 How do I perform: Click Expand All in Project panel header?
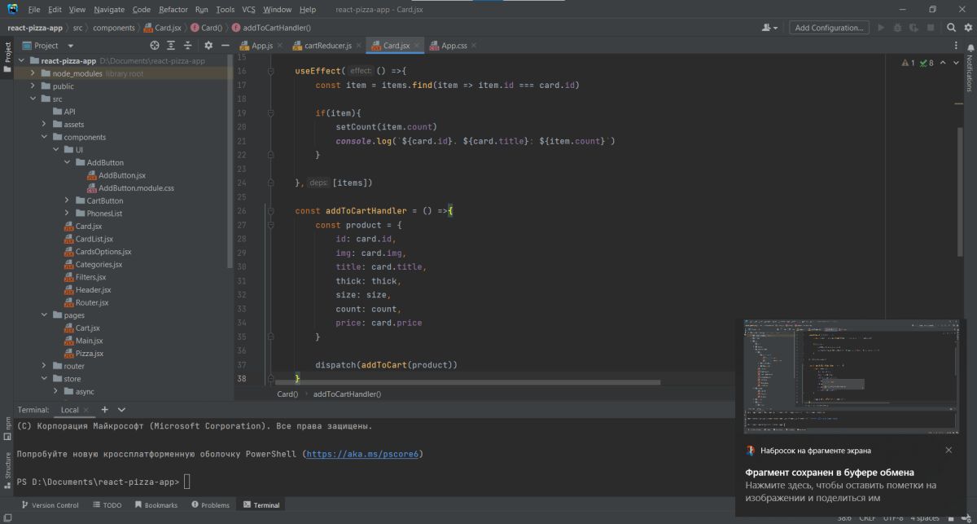(172, 46)
